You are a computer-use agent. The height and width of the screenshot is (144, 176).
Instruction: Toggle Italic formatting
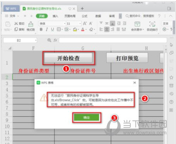click(47, 29)
